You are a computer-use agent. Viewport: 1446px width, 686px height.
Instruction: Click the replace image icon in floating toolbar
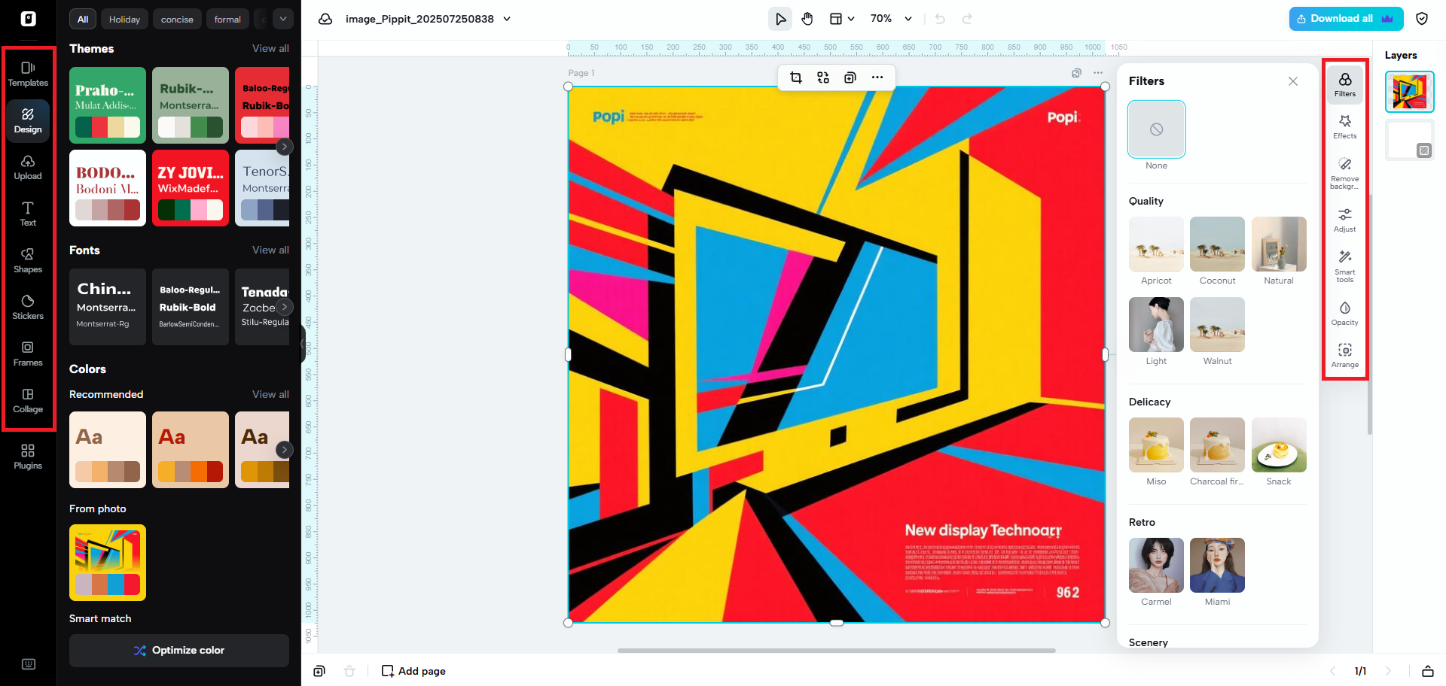tap(823, 77)
